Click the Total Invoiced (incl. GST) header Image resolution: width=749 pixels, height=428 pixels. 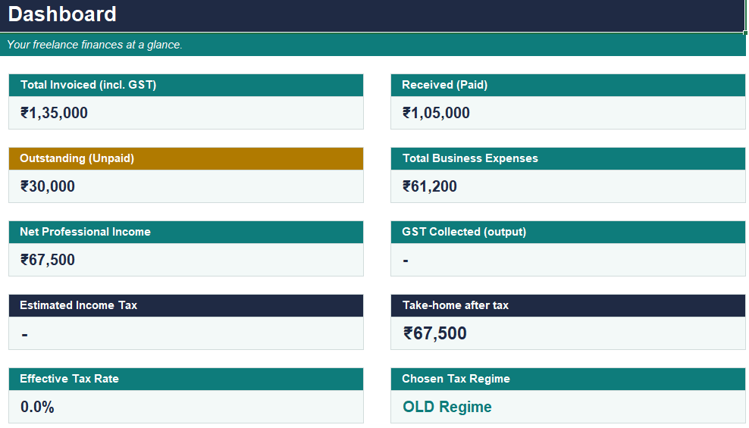(186, 85)
